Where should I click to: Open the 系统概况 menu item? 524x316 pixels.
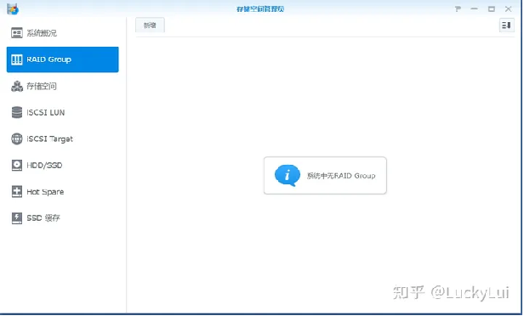tap(42, 33)
